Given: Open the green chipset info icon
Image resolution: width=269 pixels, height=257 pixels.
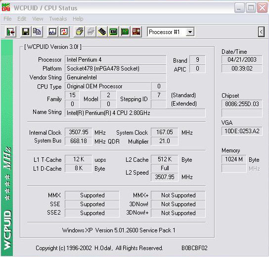Looking at the screenshot, I should [113, 32].
